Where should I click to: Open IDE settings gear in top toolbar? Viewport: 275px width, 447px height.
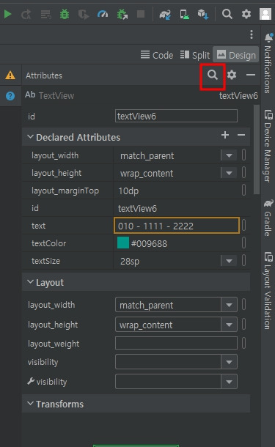point(246,14)
